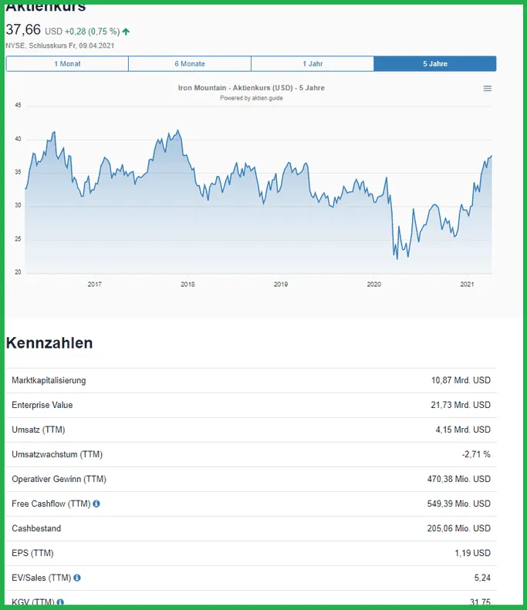Select the Operativer Gewinn (TTM) label
This screenshot has height=610, width=527.
tap(59, 479)
